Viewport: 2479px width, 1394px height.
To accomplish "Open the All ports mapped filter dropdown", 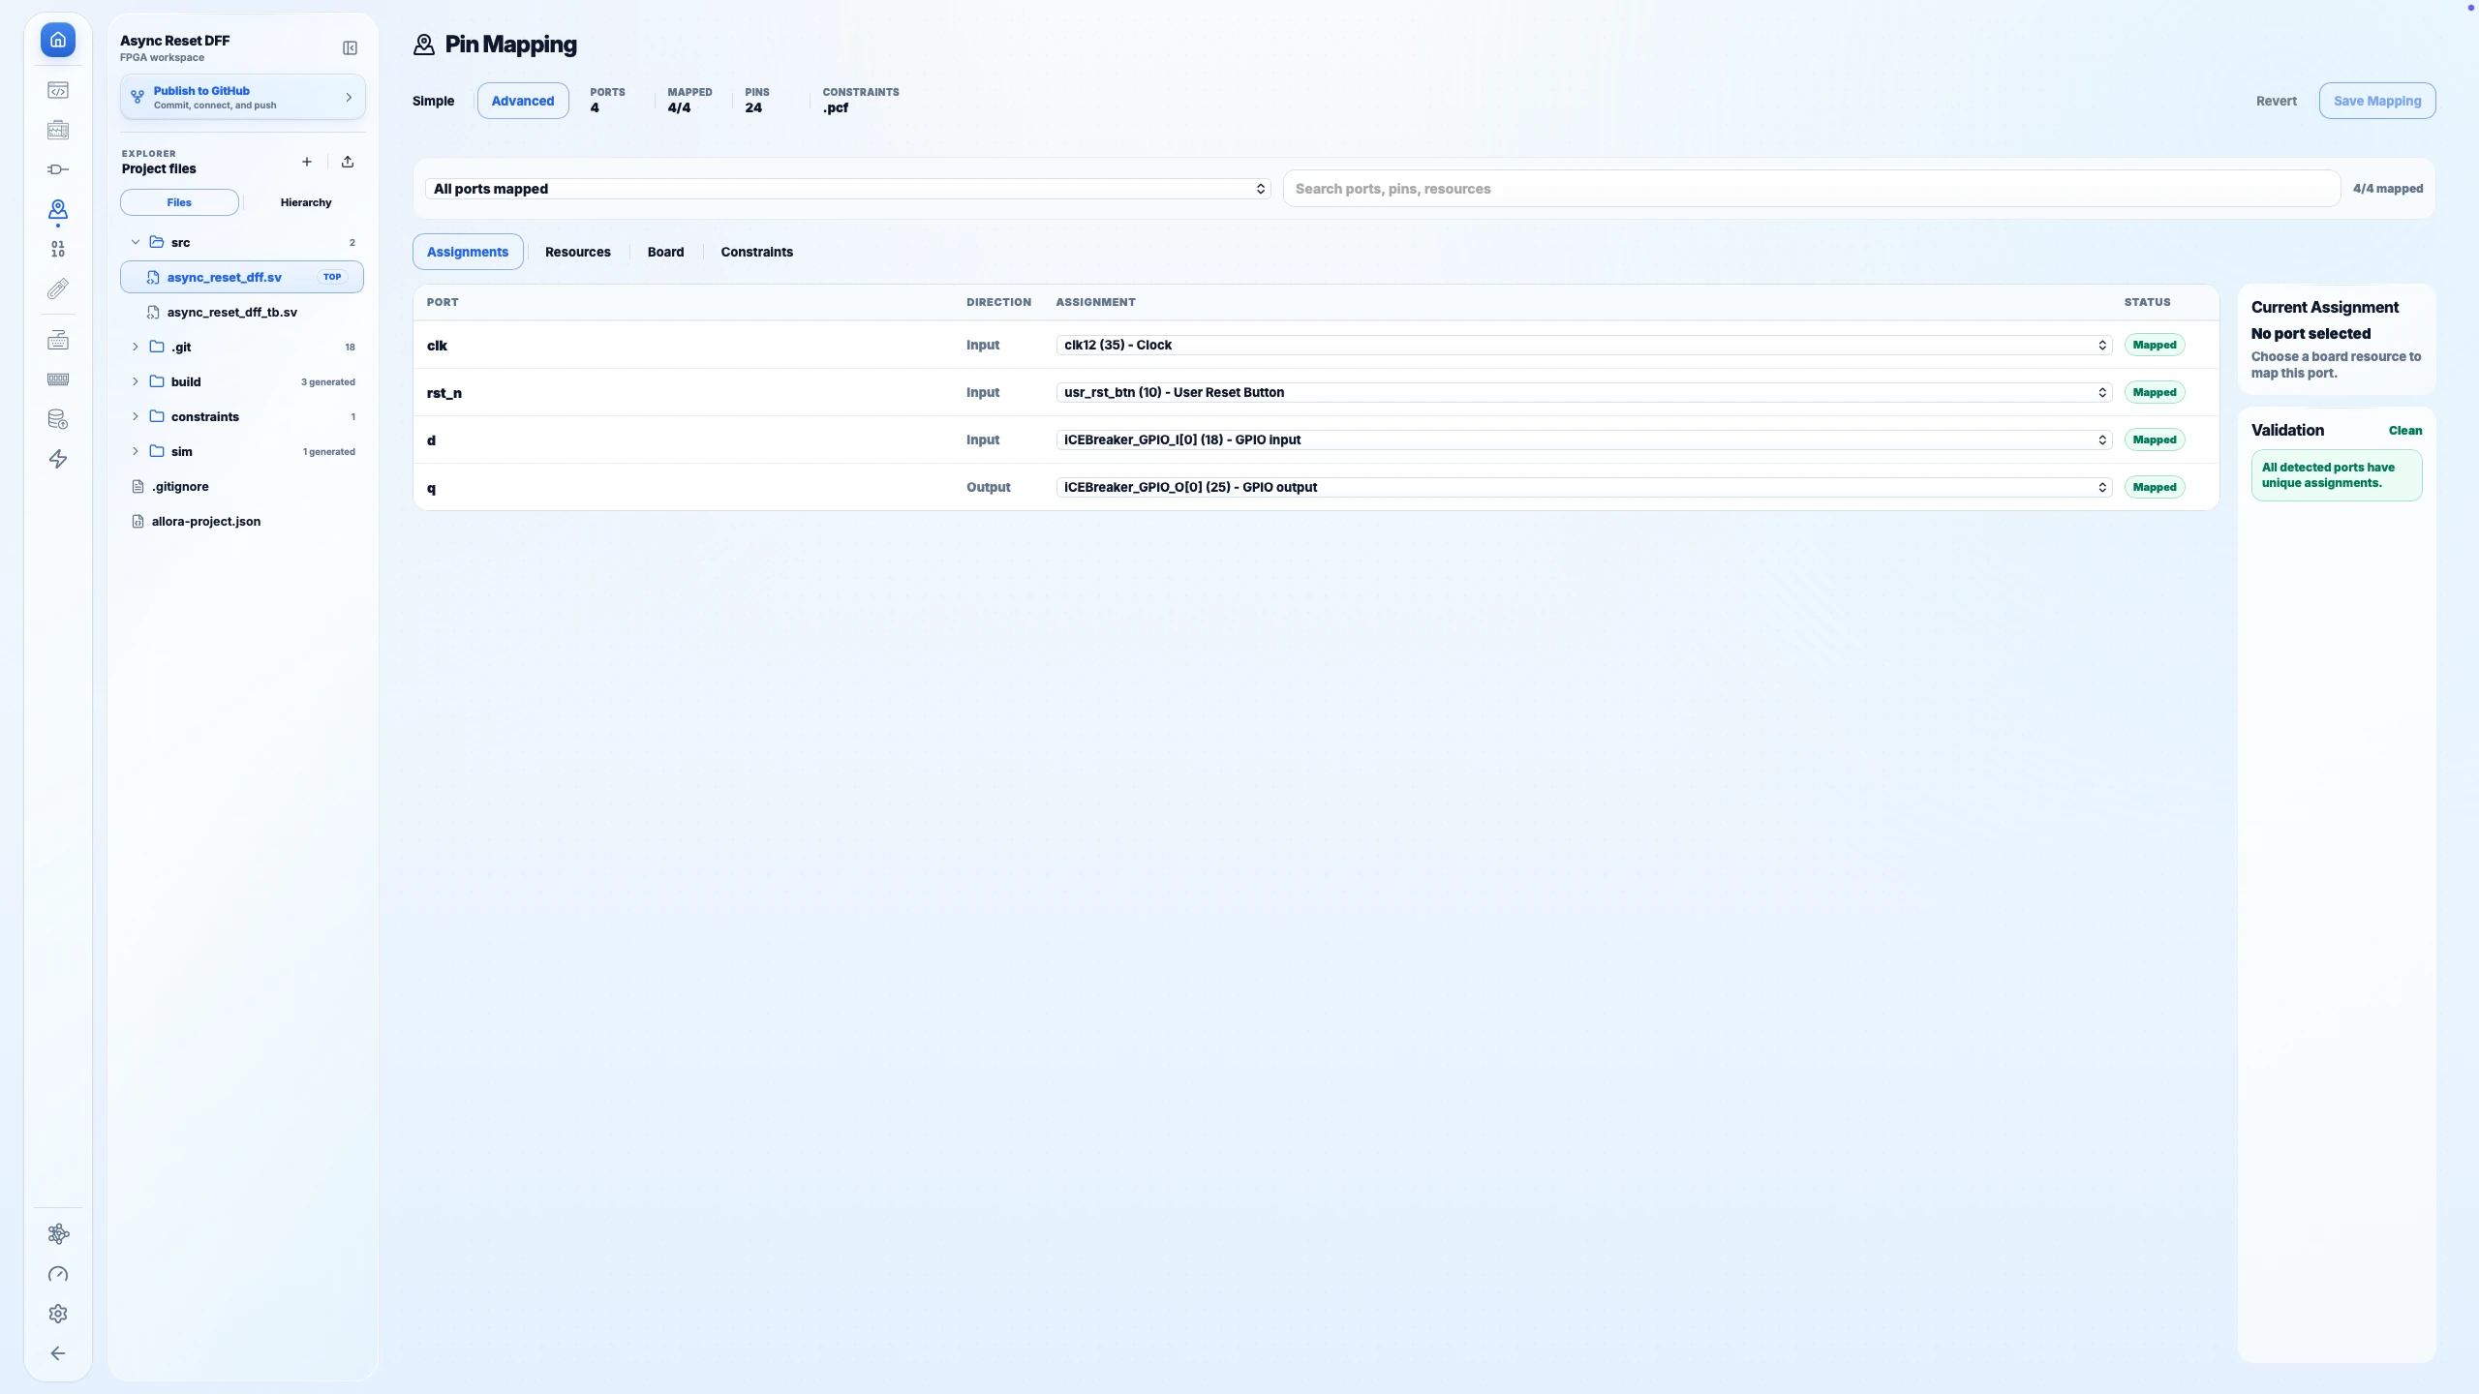I will tap(847, 189).
